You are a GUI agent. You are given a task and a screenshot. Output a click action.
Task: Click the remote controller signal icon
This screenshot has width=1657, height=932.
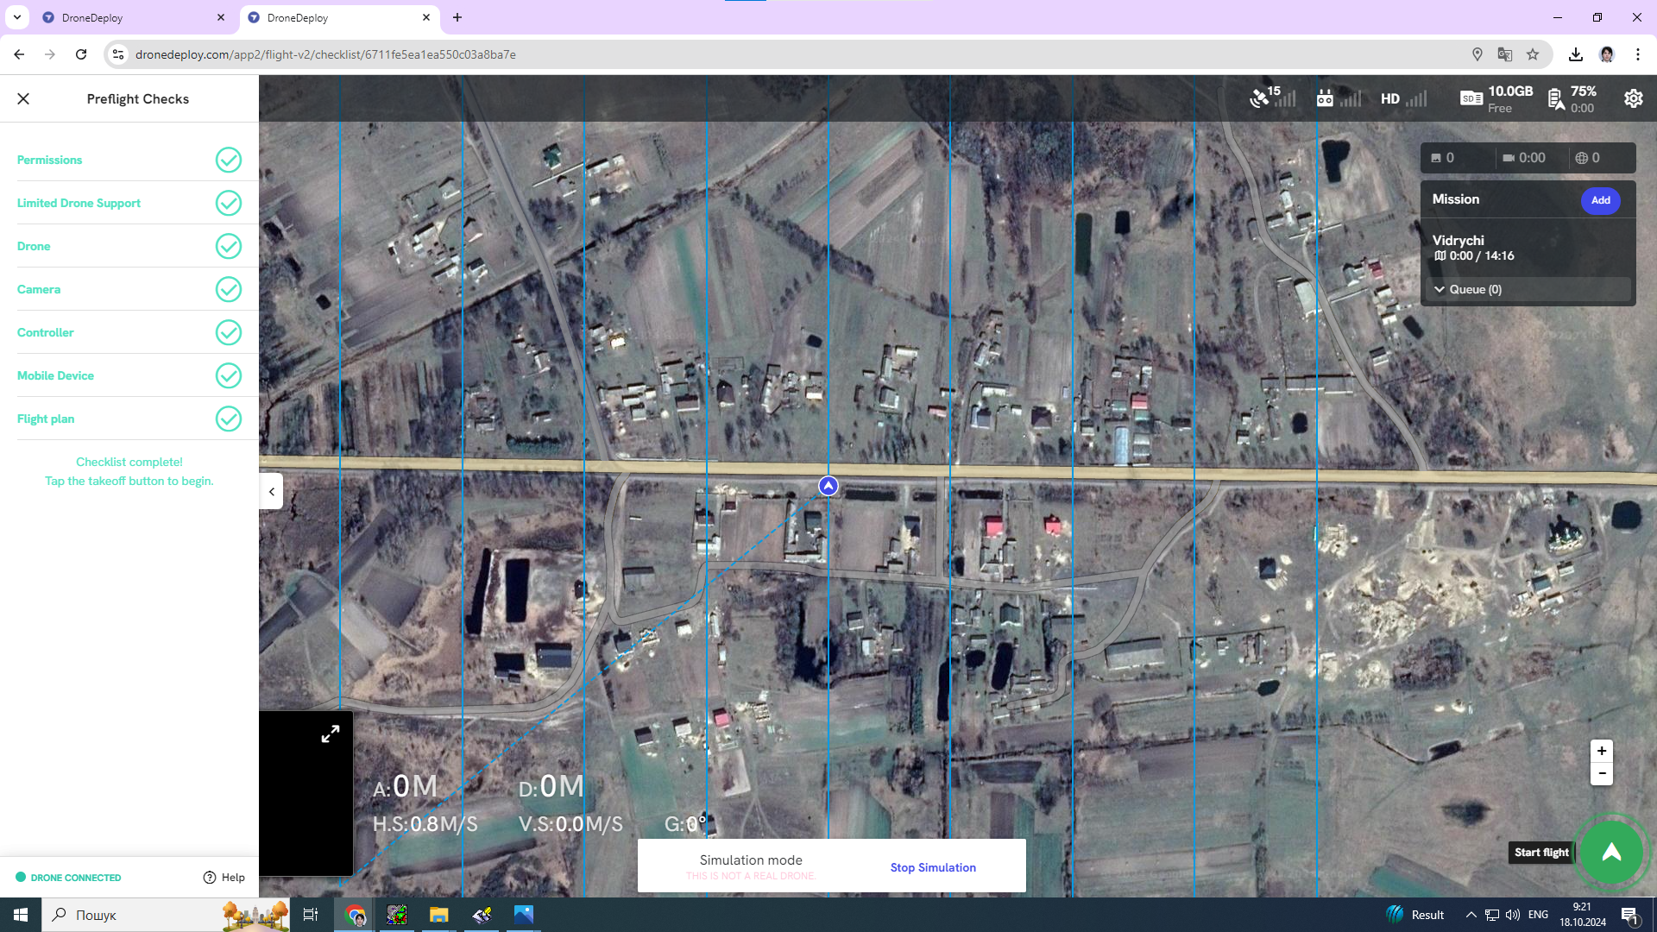[1325, 98]
